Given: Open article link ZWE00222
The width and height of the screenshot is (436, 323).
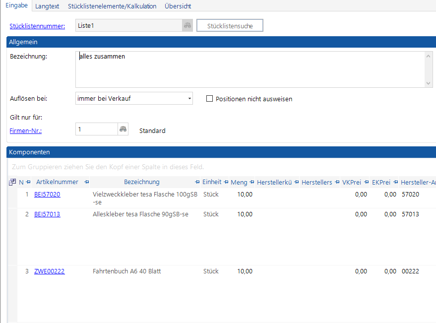Looking at the screenshot, I should point(49,271).
